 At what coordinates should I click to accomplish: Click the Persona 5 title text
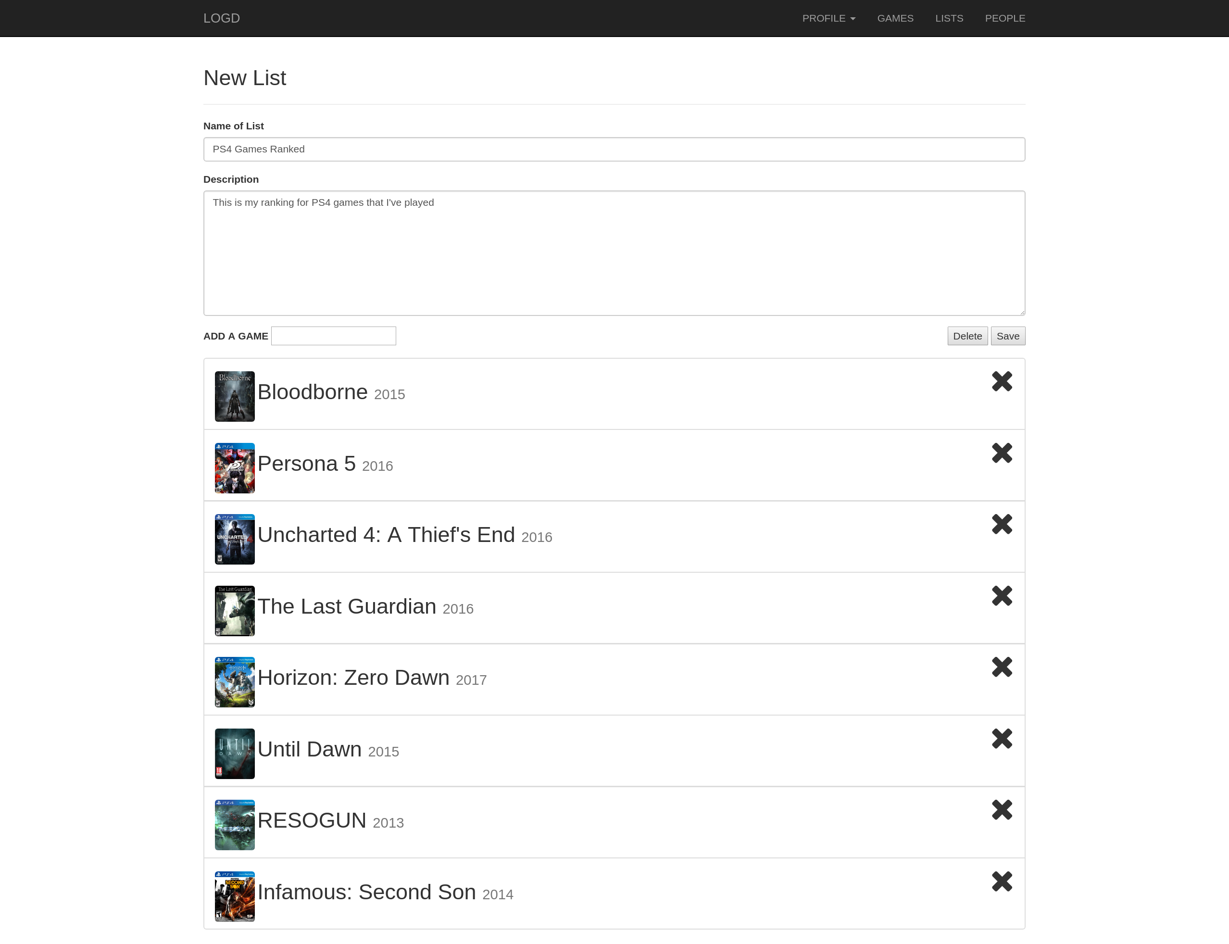[307, 464]
